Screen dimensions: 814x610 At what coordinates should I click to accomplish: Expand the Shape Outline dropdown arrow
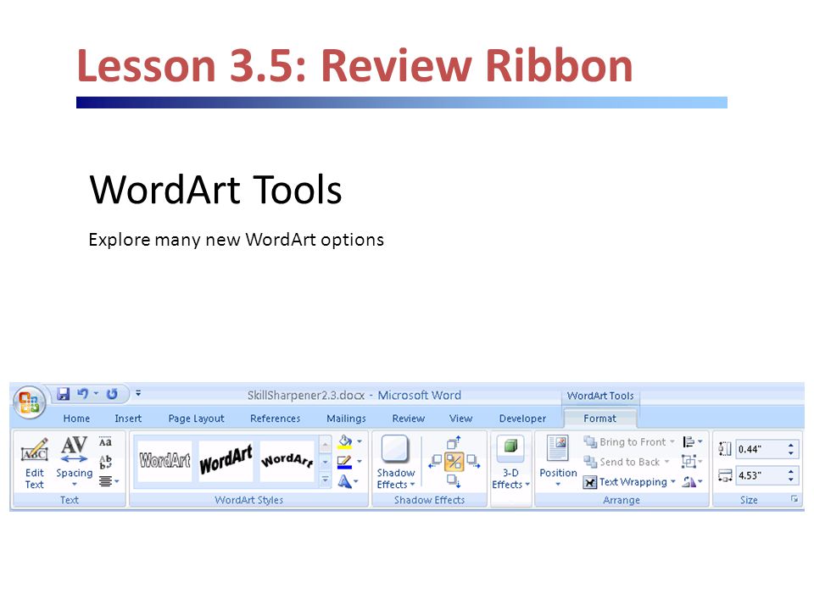click(360, 462)
